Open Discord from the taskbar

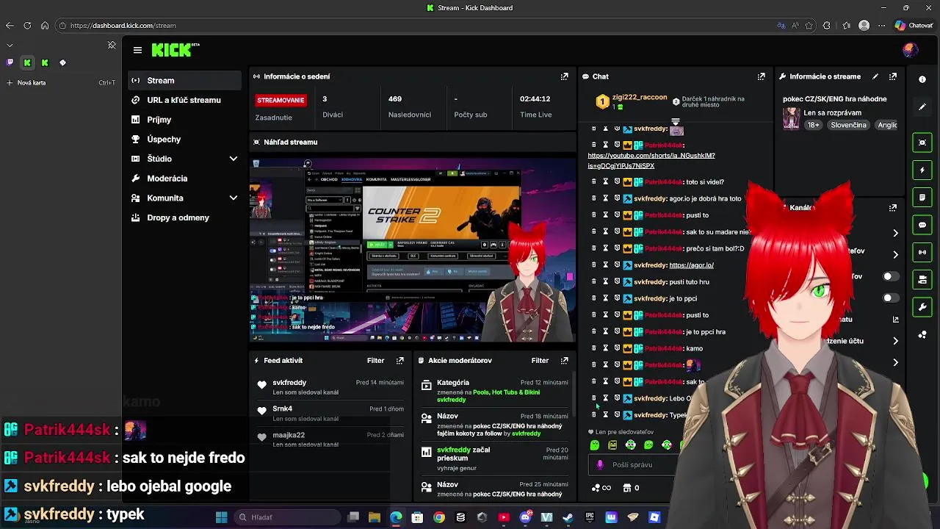[525, 517]
